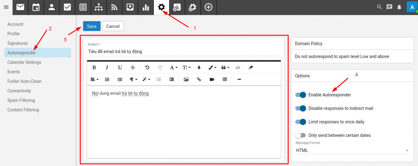Select Autoresponder in the sidebar

tap(38, 53)
